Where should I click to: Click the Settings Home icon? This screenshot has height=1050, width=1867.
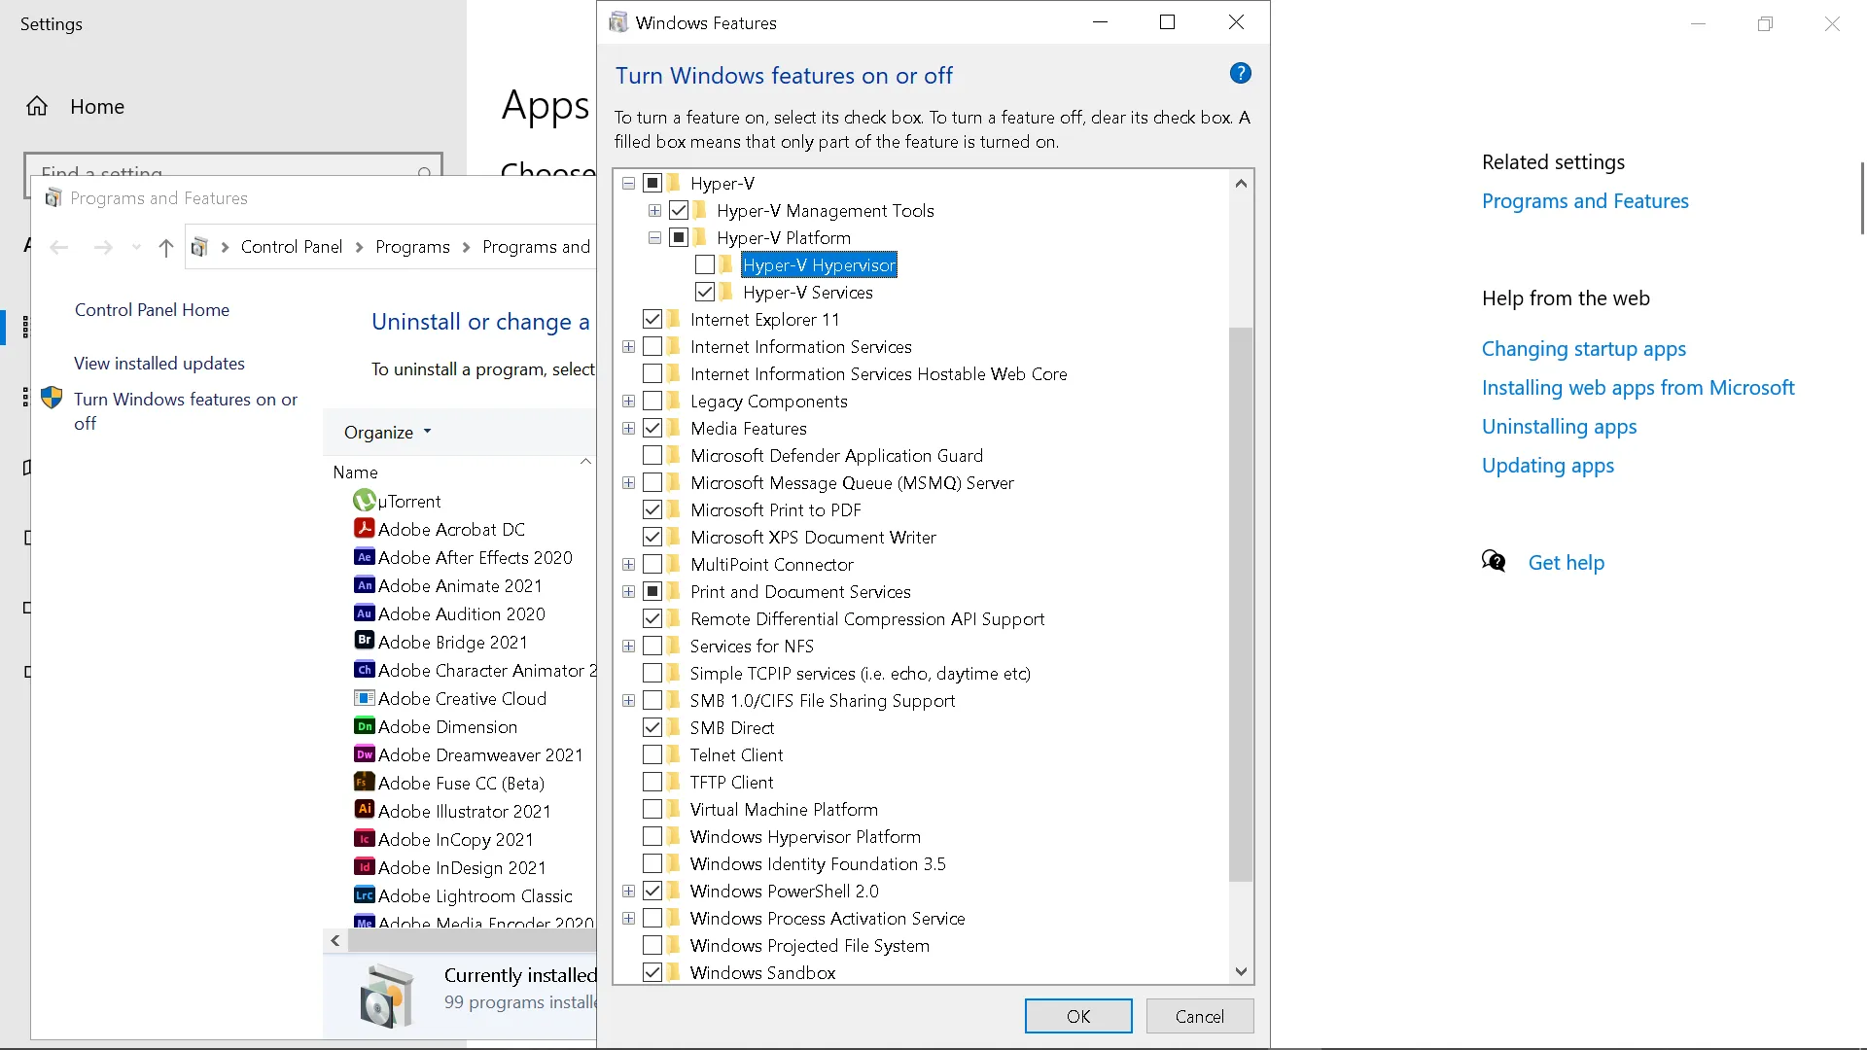[37, 106]
